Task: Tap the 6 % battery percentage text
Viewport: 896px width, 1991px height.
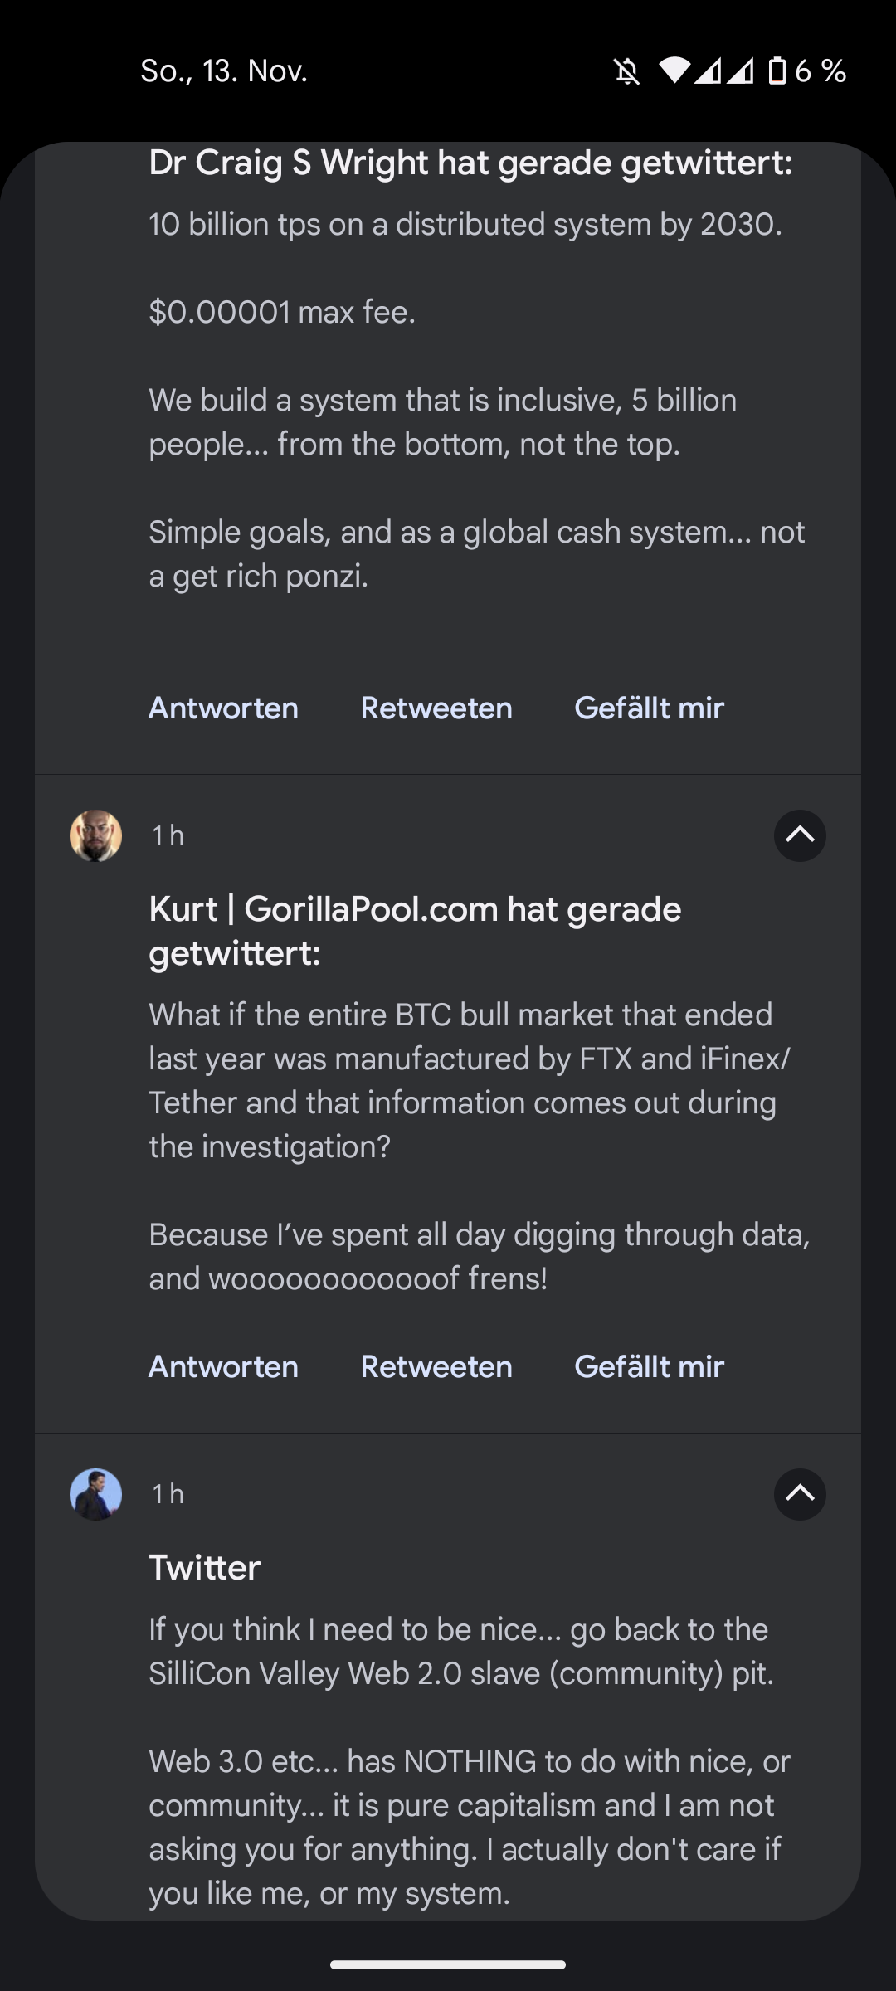Action: pos(821,71)
